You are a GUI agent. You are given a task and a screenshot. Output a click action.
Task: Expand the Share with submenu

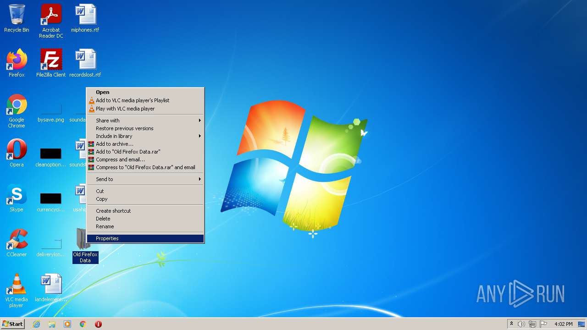tap(145, 121)
